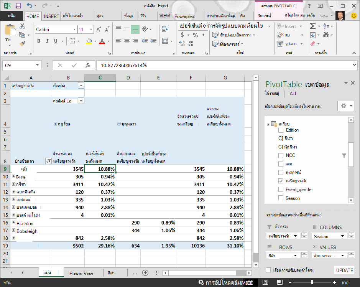This screenshot has width=360, height=287.
Task: Open the filter dropdown in cell B1
Action: [x=81, y=86]
